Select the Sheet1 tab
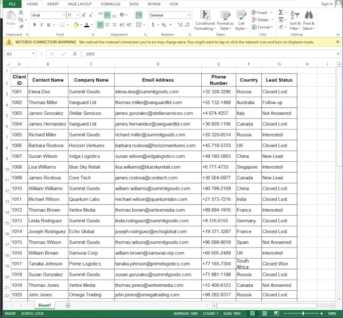Image resolution: width=343 pixels, height=318 pixels. 44,305
